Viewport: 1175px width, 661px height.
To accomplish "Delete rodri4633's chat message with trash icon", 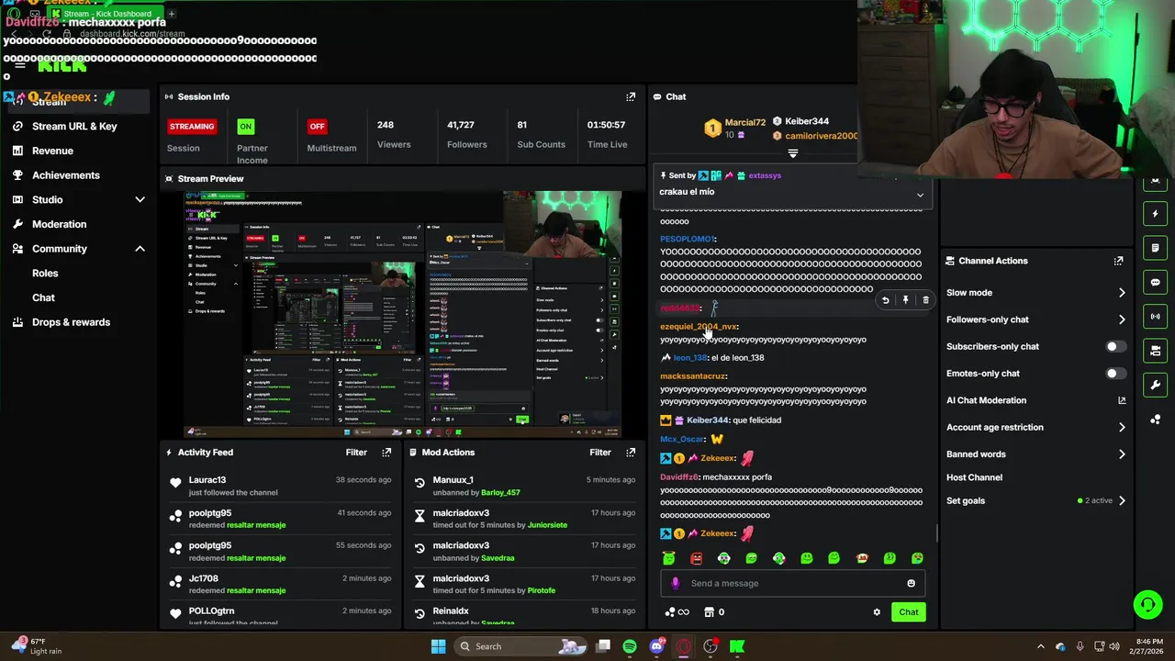I will coord(925,300).
